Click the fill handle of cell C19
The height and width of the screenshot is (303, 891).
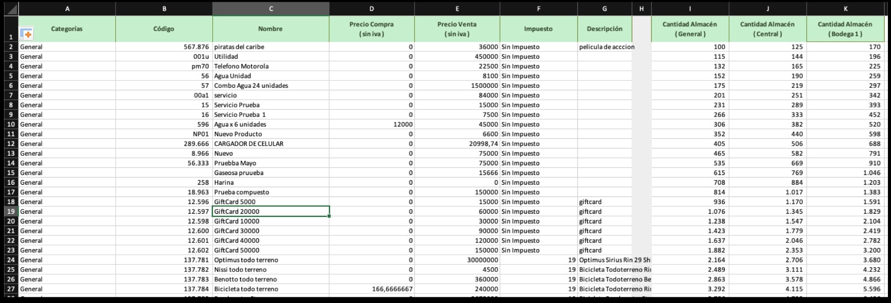click(329, 216)
